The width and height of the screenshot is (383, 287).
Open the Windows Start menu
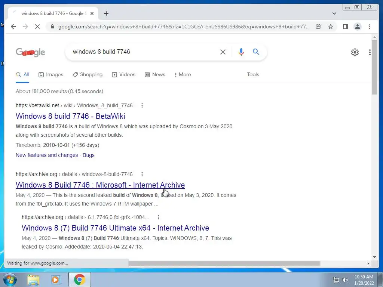pos(10,280)
